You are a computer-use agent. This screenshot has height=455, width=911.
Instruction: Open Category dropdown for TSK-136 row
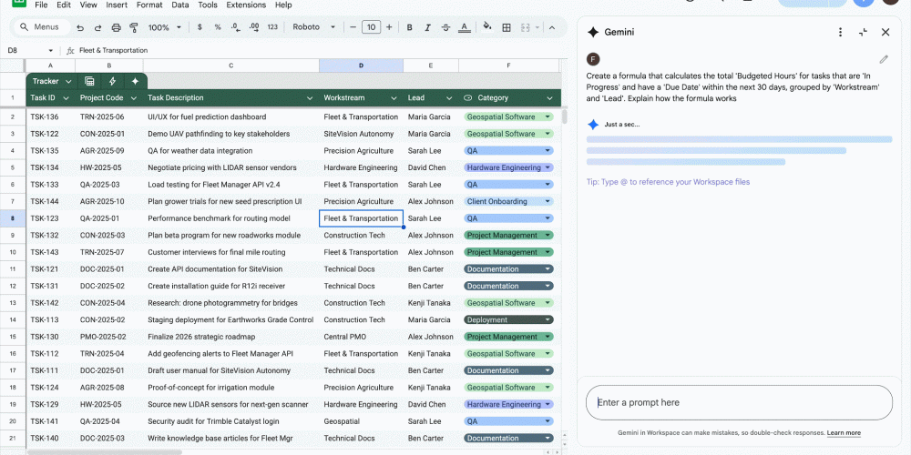pyautogui.click(x=548, y=117)
